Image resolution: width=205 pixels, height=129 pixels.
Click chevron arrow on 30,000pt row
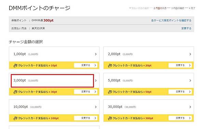(190, 107)
